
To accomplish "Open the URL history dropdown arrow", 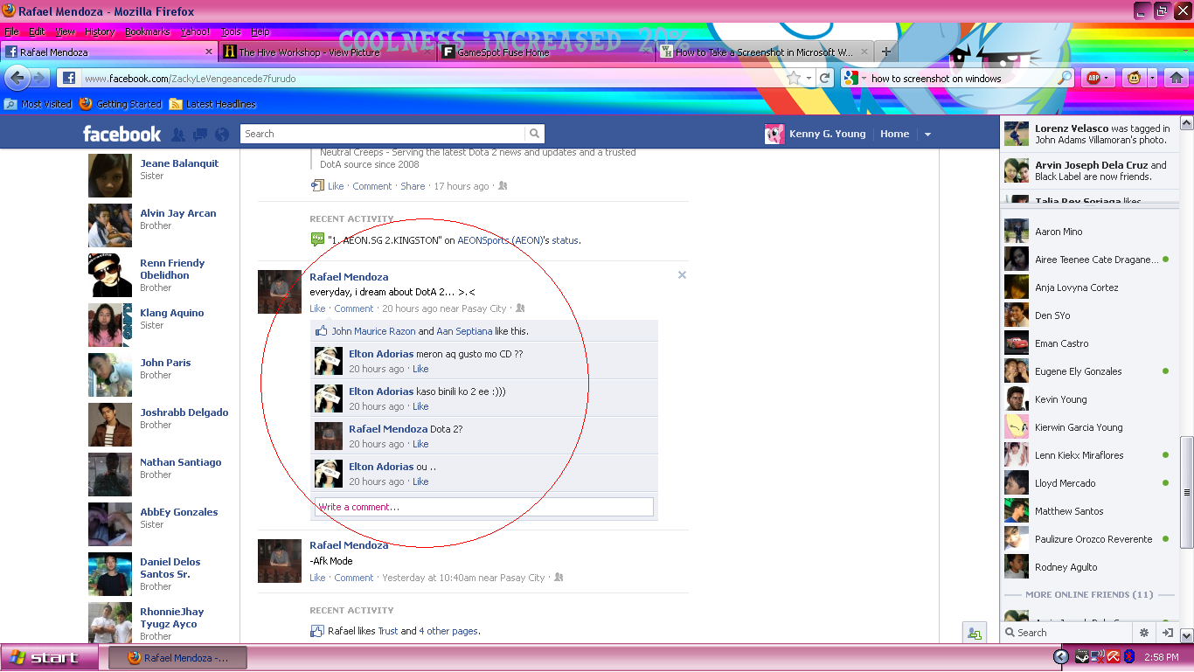I will click(x=809, y=78).
